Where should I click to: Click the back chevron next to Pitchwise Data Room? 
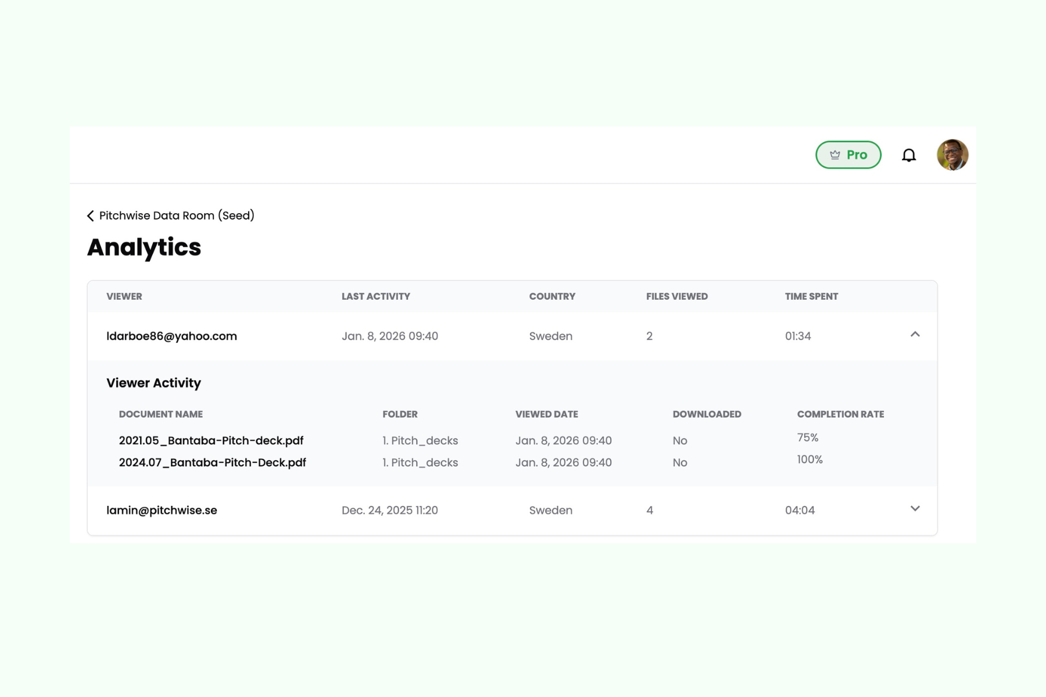coord(90,215)
